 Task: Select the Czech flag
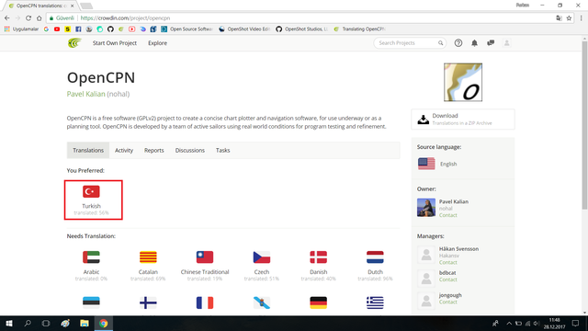click(261, 257)
